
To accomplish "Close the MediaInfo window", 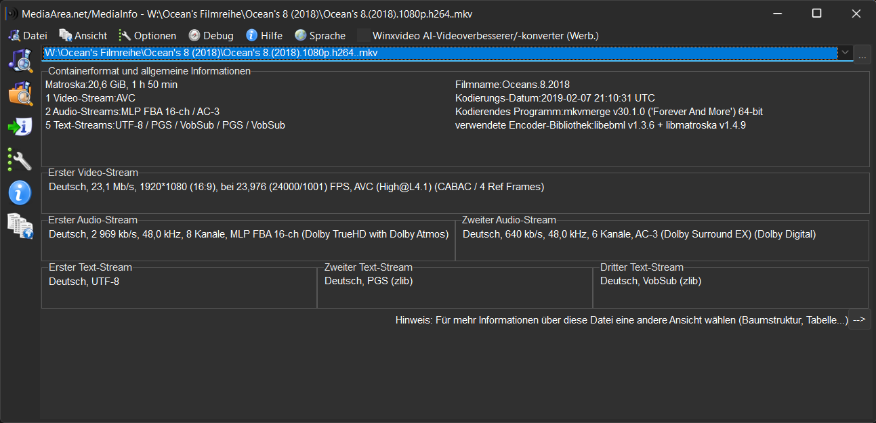I will pos(855,14).
